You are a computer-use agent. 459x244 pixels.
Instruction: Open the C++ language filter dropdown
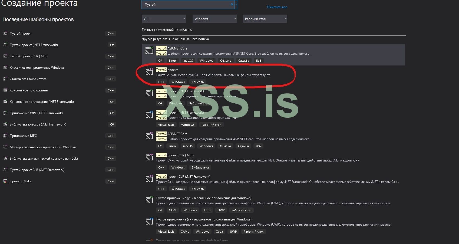click(164, 19)
